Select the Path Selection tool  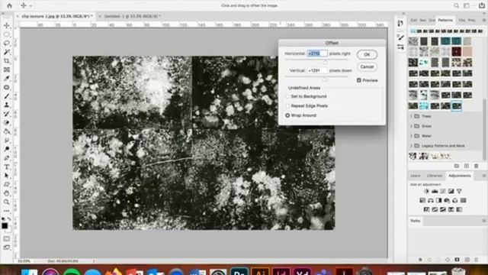[7, 176]
